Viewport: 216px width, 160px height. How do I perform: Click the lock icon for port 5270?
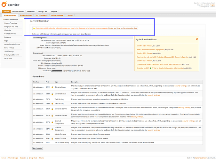[52, 116]
